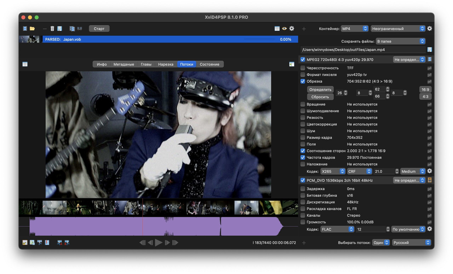Open settings gear next to eye icon
The height and width of the screenshot is (274, 453).
point(292,29)
